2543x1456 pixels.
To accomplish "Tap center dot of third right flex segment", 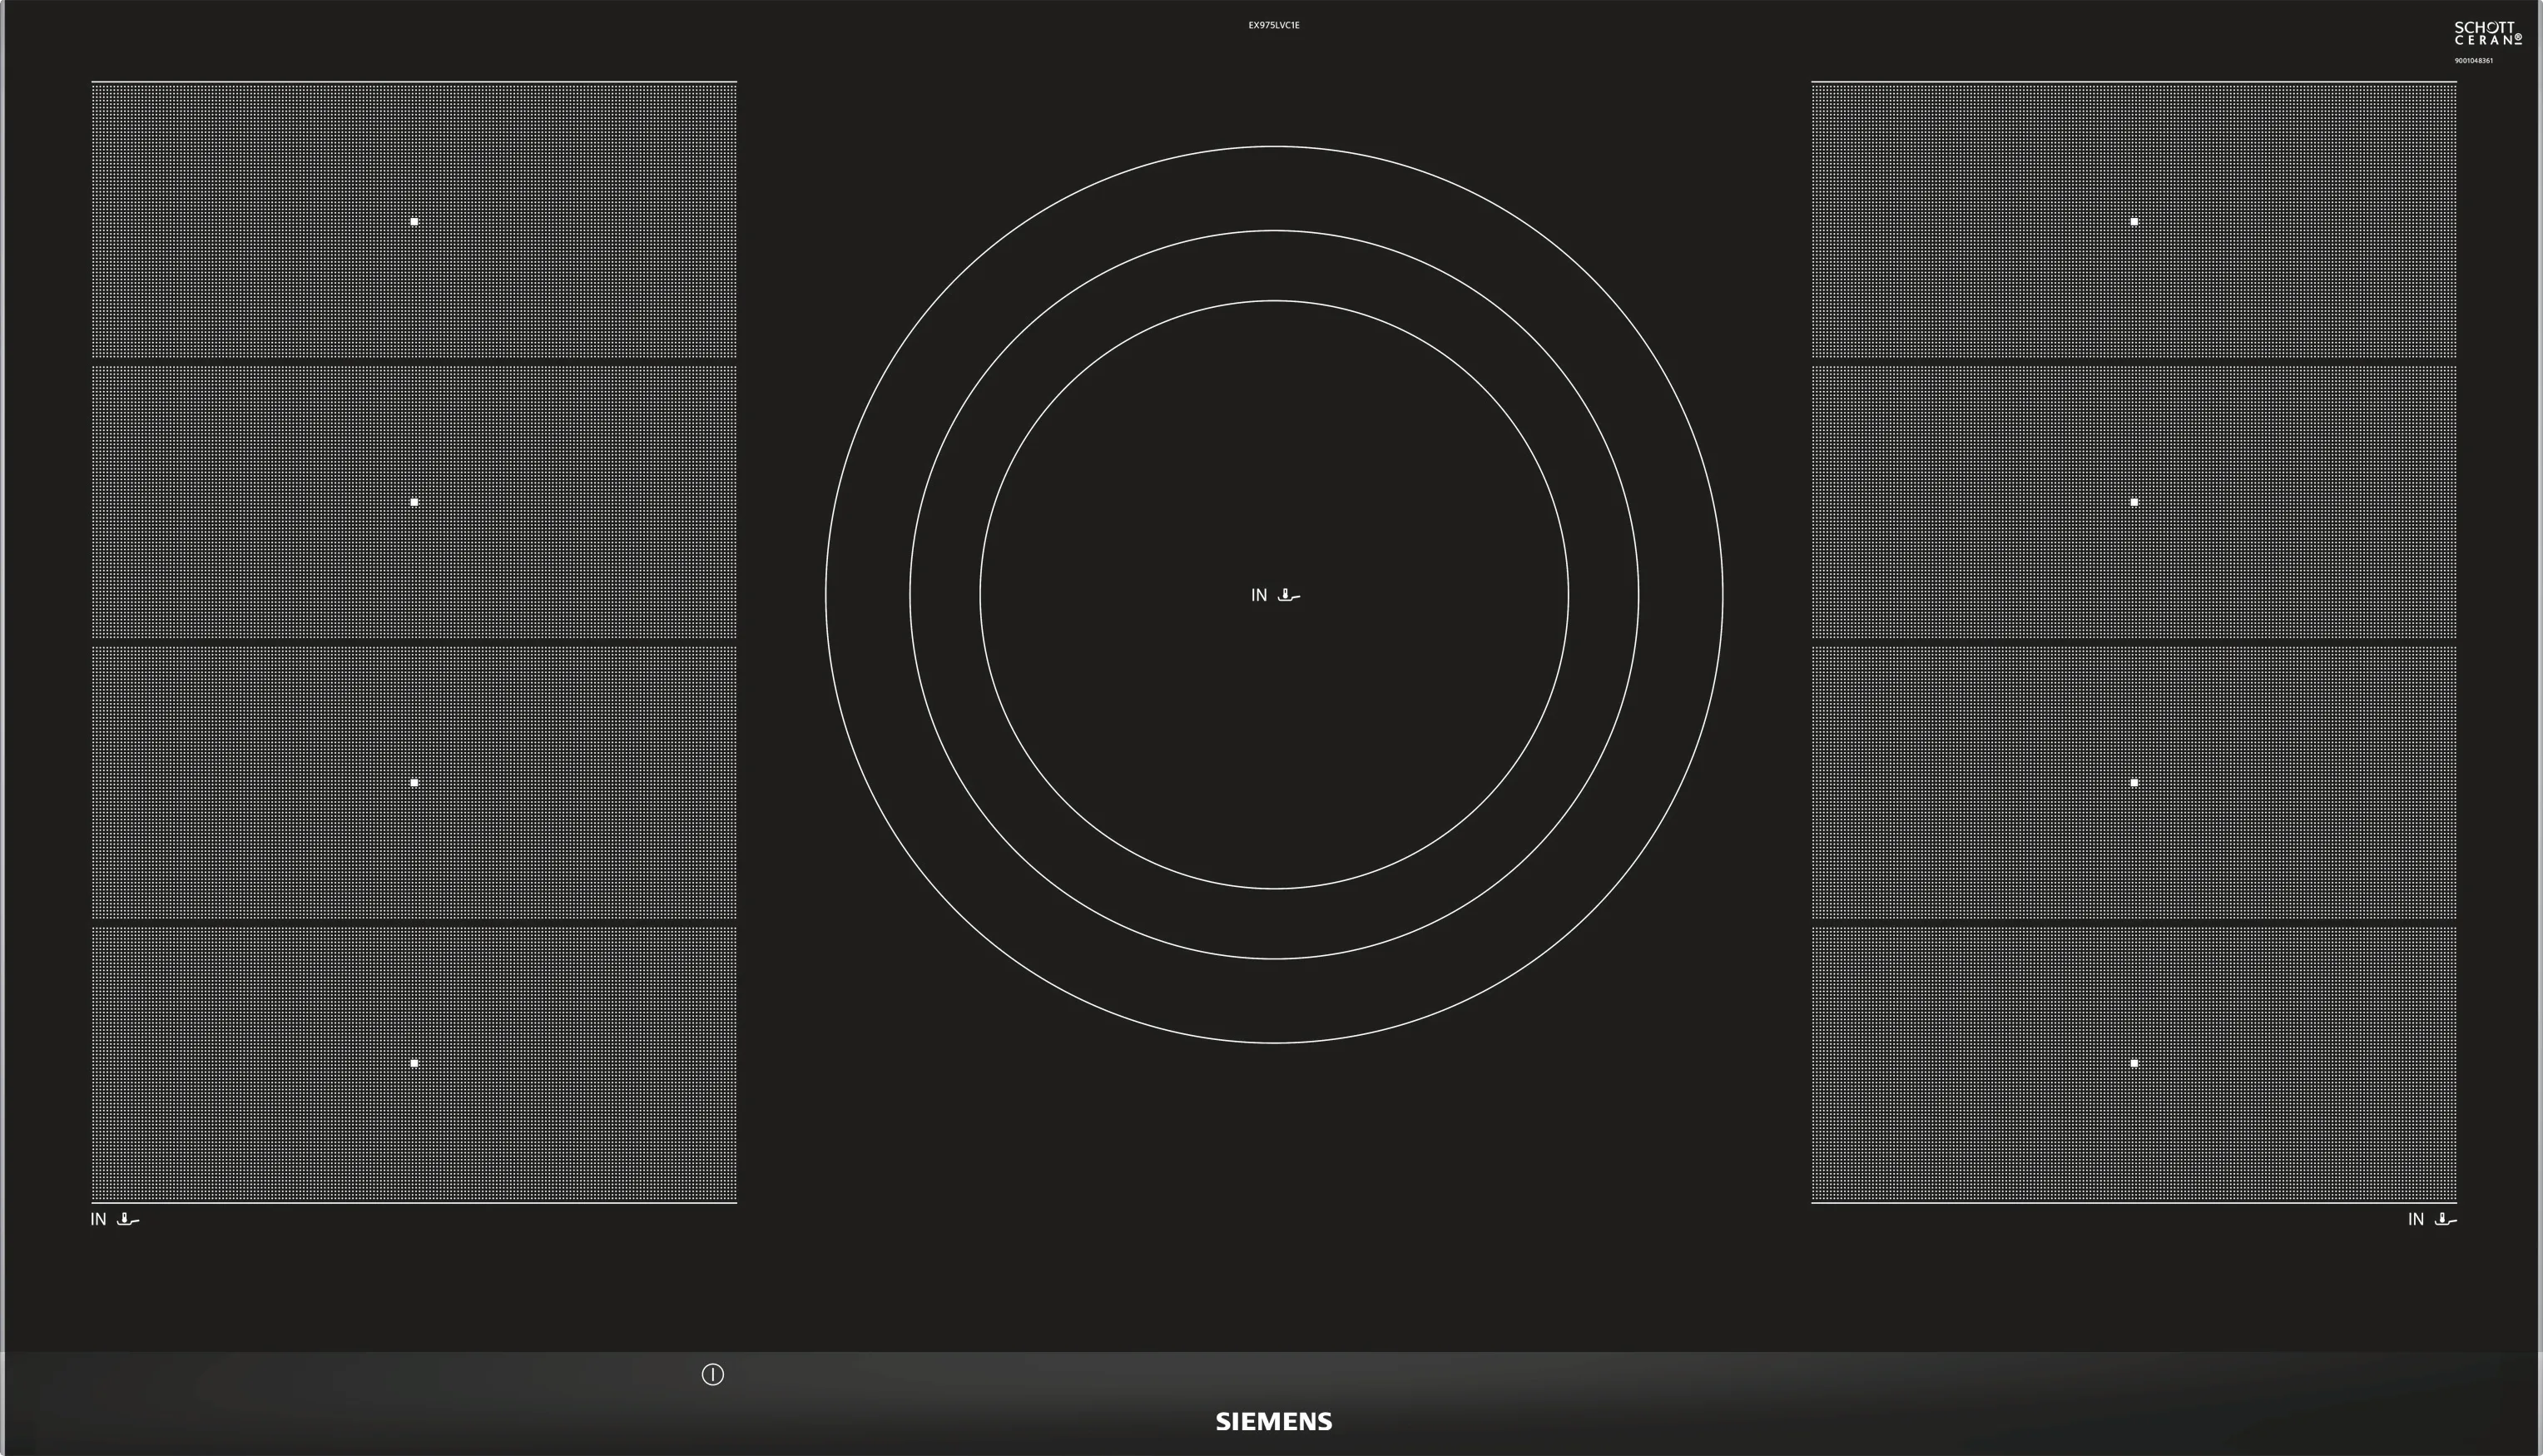I will (x=2134, y=782).
